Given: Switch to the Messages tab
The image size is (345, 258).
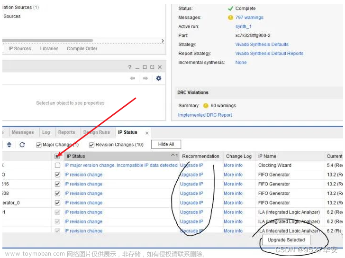Looking at the screenshot, I should click(x=23, y=132).
